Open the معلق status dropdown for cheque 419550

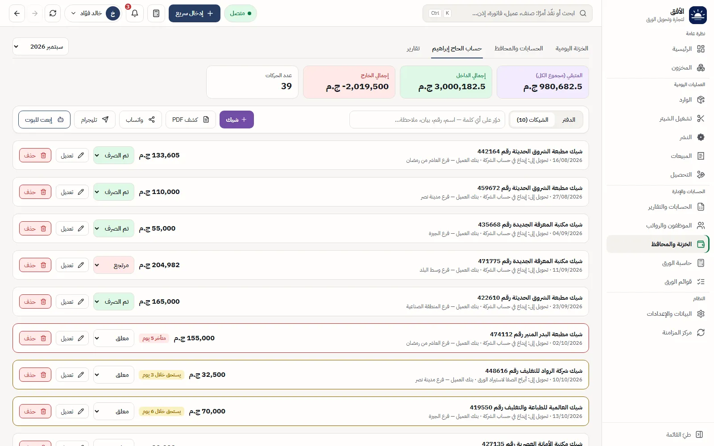coord(114,411)
